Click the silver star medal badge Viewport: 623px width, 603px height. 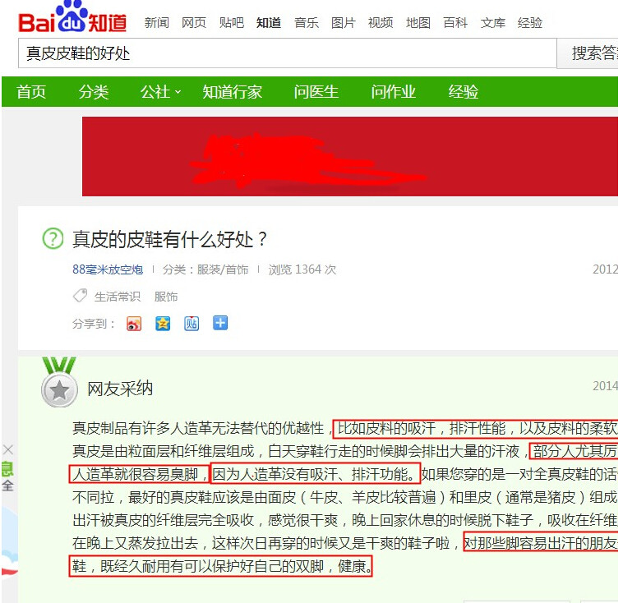pos(59,384)
